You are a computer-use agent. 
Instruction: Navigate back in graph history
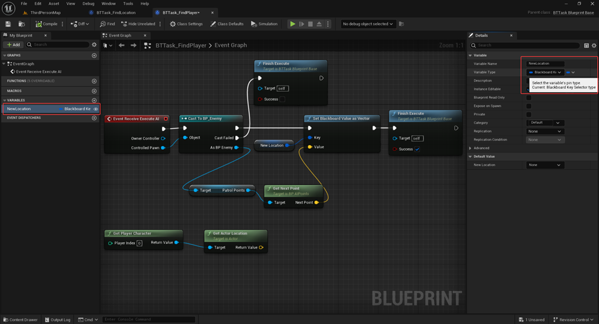122,46
